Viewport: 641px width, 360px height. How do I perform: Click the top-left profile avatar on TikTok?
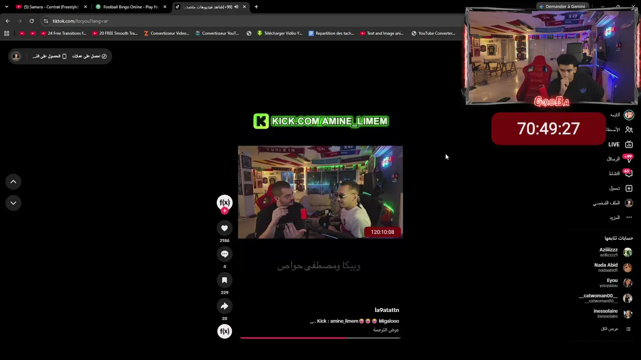(x=16, y=56)
